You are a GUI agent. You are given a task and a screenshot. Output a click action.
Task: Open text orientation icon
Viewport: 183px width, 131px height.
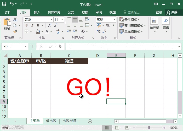tap(83, 31)
